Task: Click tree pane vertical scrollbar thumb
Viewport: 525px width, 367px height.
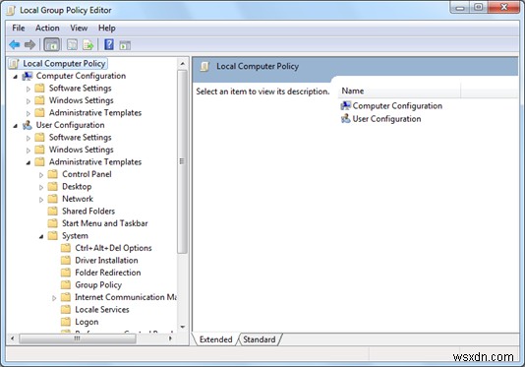Action: tap(183, 161)
